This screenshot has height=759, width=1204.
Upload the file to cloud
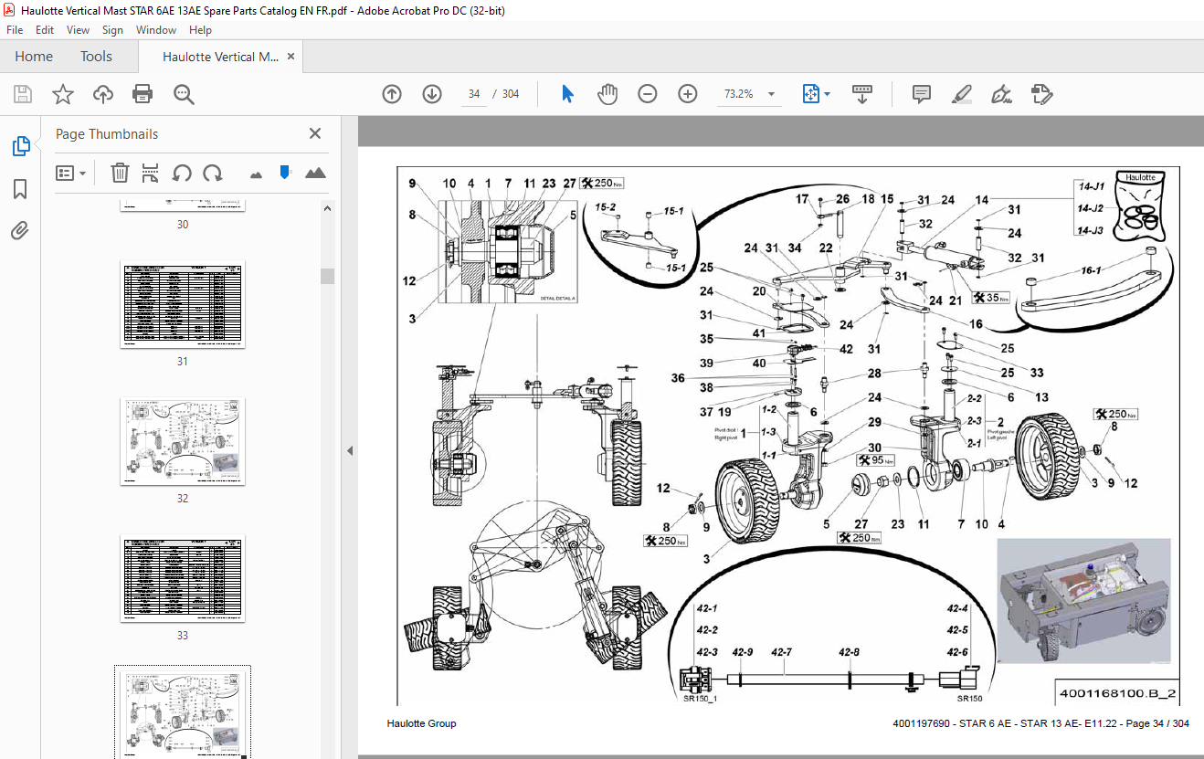[x=103, y=94]
